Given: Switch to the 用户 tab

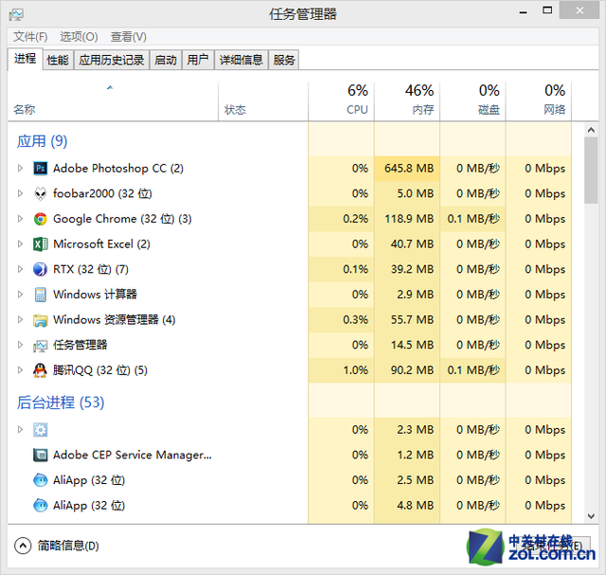Looking at the screenshot, I should pos(198,60).
